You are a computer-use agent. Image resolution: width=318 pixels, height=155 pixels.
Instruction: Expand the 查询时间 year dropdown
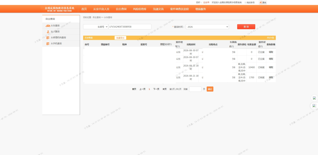(207, 27)
